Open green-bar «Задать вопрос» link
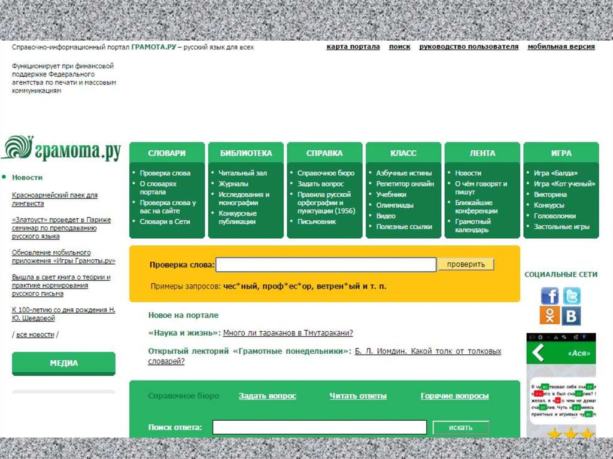Image resolution: width=613 pixels, height=459 pixels. [268, 396]
